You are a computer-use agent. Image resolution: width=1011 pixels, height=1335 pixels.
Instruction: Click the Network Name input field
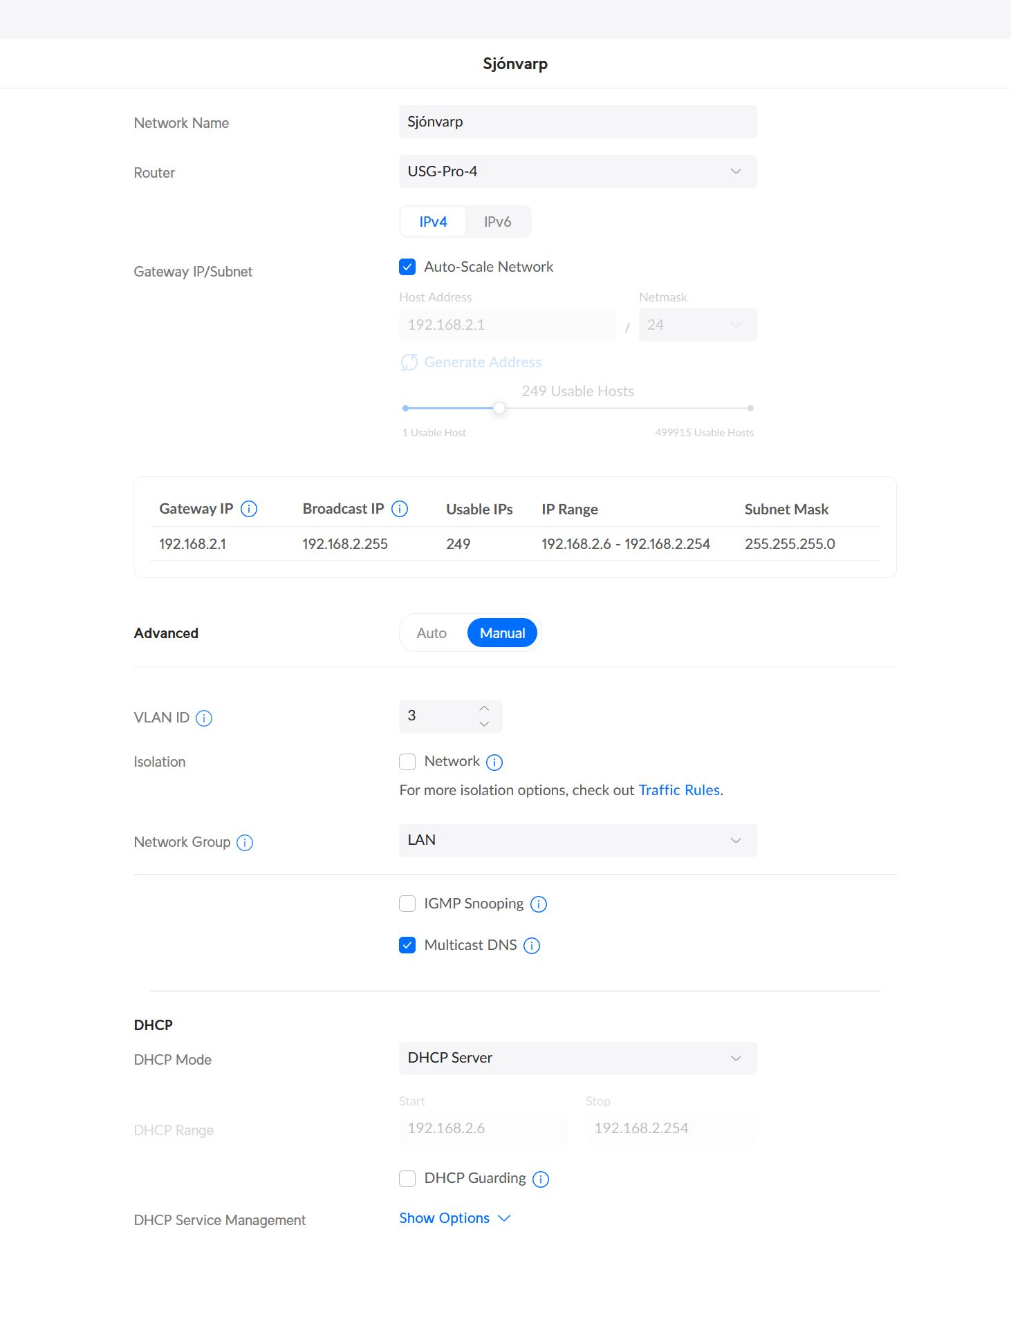click(577, 121)
